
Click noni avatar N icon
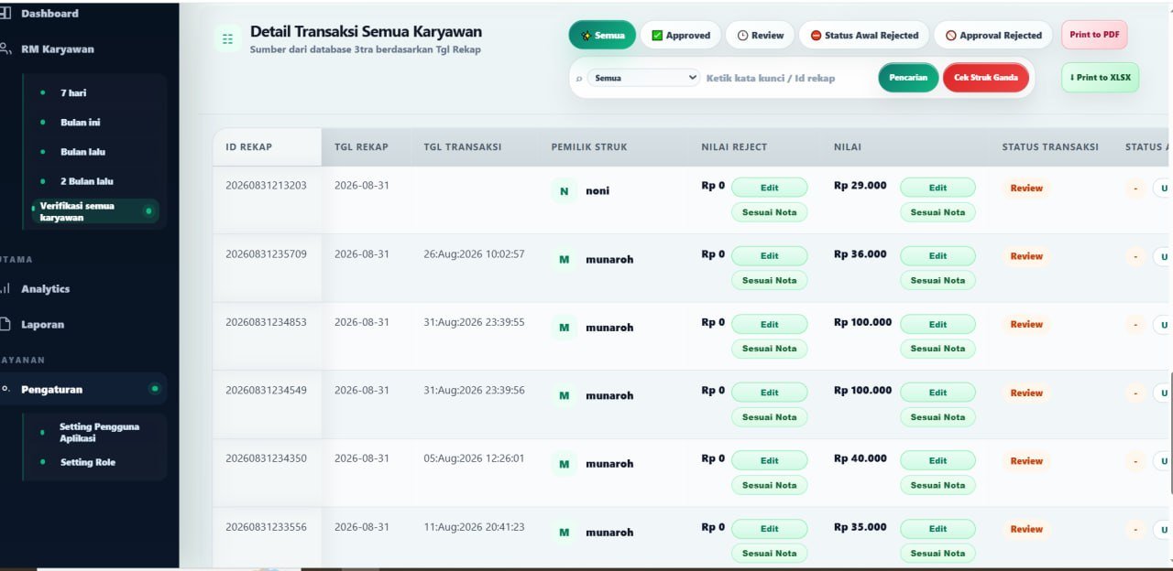pyautogui.click(x=565, y=191)
